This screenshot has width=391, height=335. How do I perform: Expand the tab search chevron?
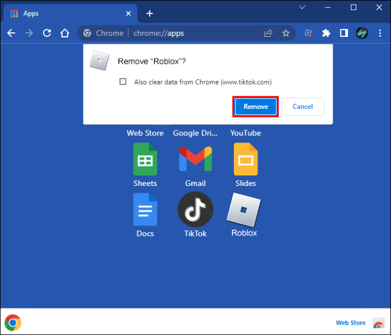point(302,8)
